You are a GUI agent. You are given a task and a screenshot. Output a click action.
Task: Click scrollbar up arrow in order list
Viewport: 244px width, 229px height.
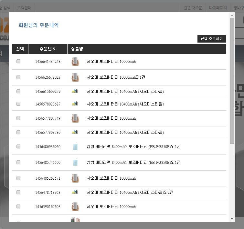pyautogui.click(x=232, y=15)
